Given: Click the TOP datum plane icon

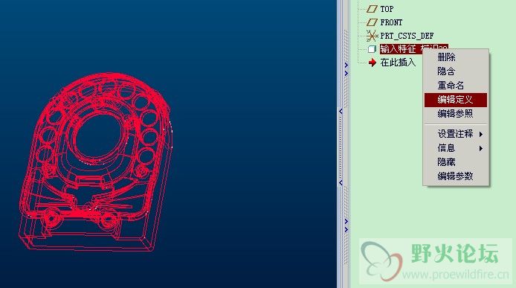Looking at the screenshot, I should pyautogui.click(x=372, y=9).
